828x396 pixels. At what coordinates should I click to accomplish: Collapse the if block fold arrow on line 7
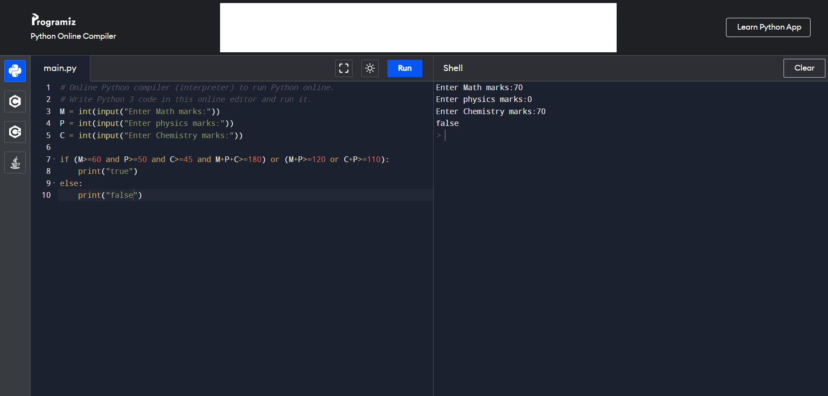click(x=54, y=159)
